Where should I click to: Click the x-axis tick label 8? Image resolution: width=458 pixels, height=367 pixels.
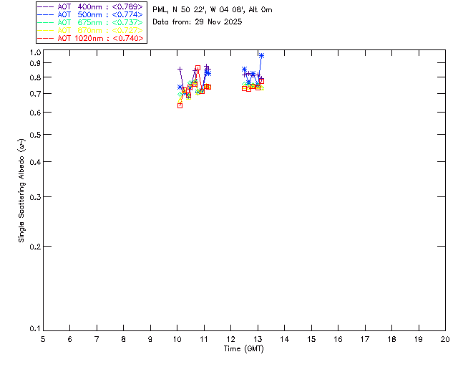124,339
